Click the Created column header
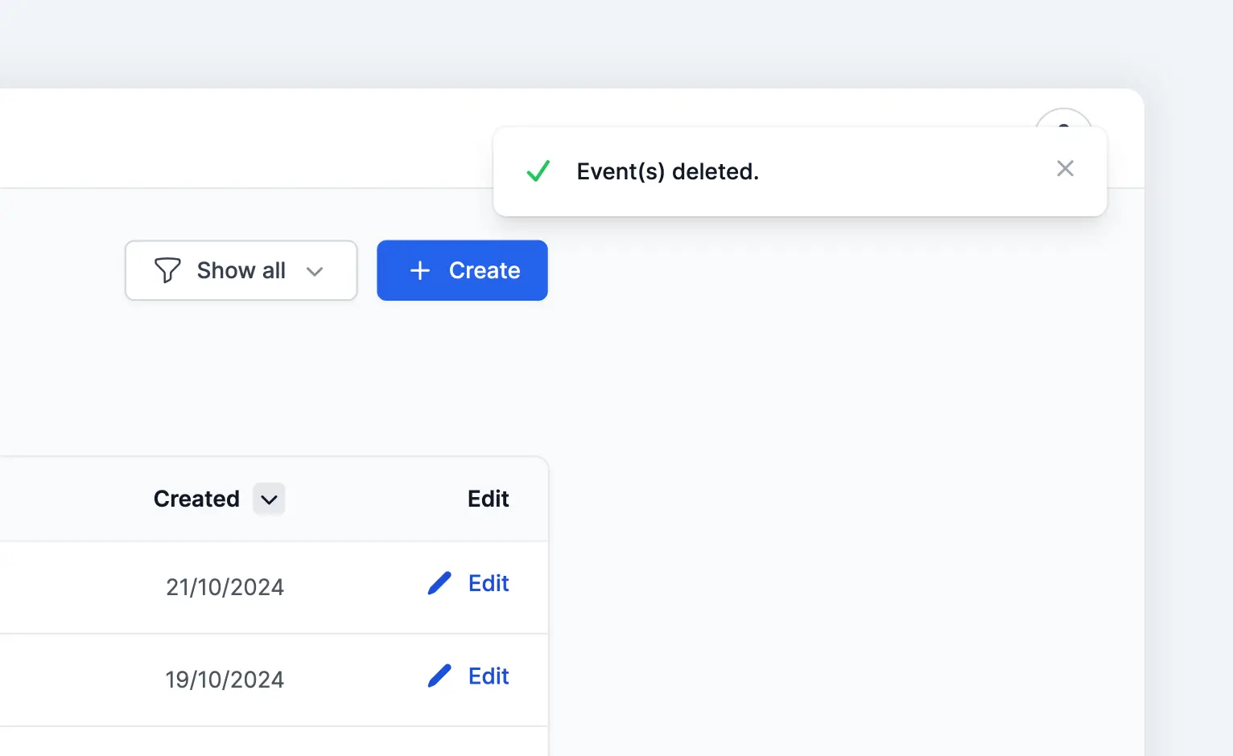Screen dimensions: 1233x756 [x=196, y=499]
